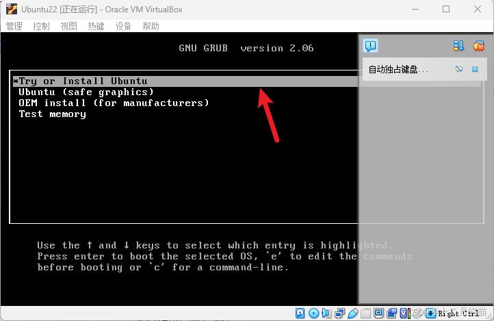This screenshot has width=494, height=321.
Task: Minimize the VirtualBox VM window
Action: [x=415, y=9]
